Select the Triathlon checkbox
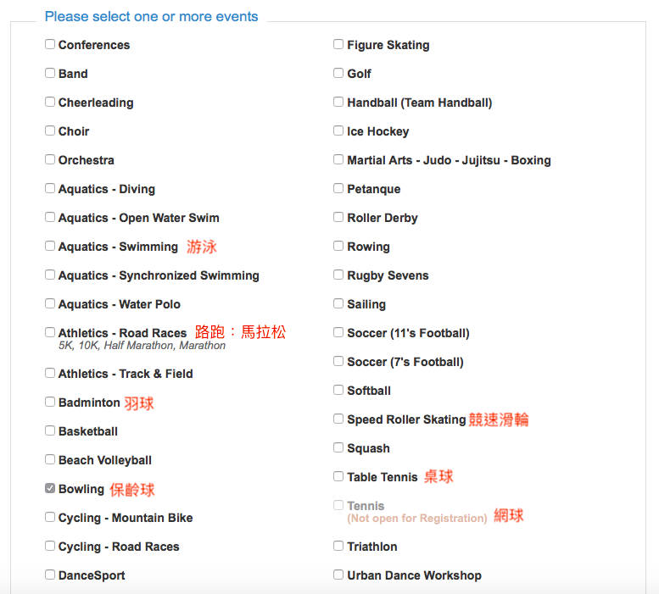This screenshot has width=659, height=594. click(338, 546)
